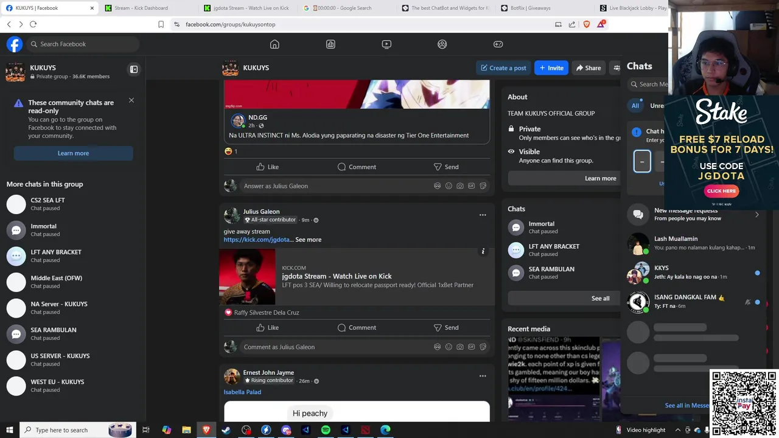This screenshot has height=438, width=779.
Task: Attach photo in Comment as Julius Galeon
Action: pos(460,347)
